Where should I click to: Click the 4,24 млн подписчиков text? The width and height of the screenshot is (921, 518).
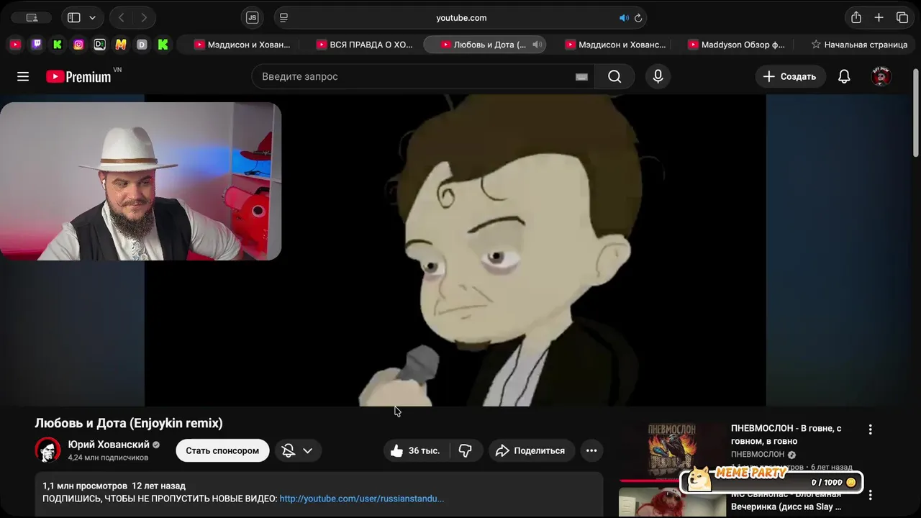tap(108, 458)
